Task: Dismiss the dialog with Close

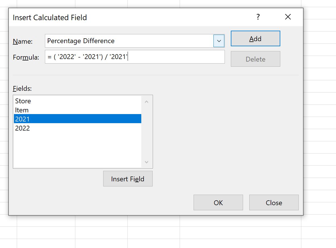Action: click(273, 202)
